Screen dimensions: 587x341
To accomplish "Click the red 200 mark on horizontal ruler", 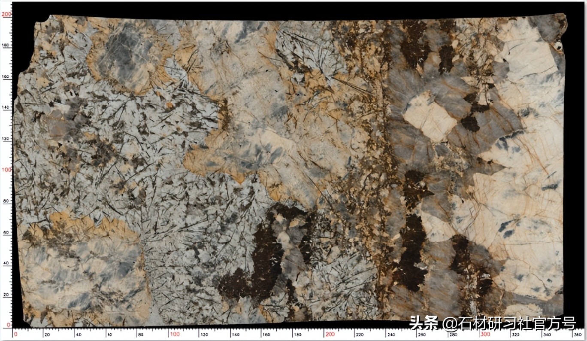I will coord(330,334).
